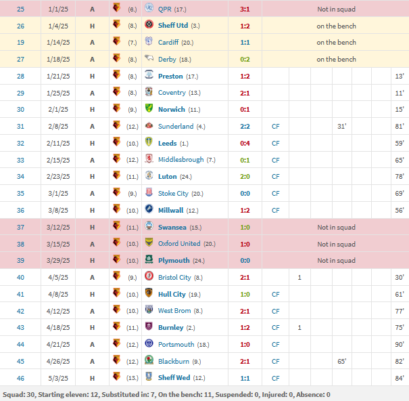Open matchday 25 link
The image size is (409, 401).
pos(20,9)
